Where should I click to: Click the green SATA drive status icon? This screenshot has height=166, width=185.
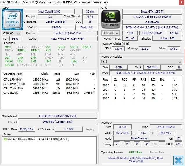[x=5, y=139]
